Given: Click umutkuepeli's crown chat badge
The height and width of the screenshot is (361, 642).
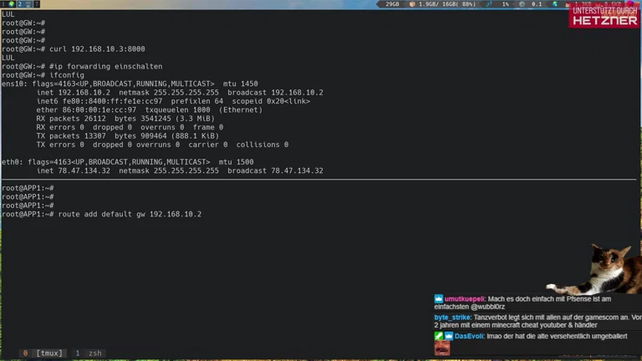Looking at the screenshot, I should click(x=439, y=298).
